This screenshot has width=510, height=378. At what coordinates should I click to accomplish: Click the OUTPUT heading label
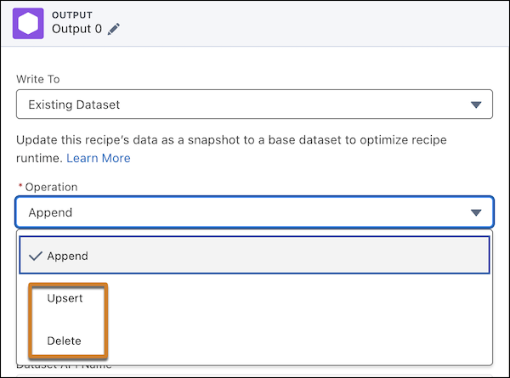pyautogui.click(x=72, y=15)
